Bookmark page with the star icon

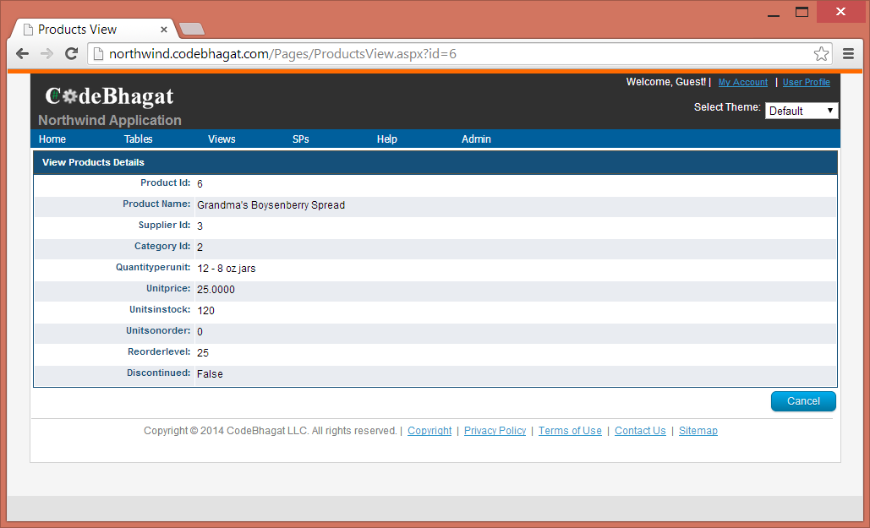point(821,54)
